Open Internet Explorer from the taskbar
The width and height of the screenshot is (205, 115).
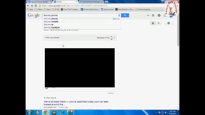pyautogui.click(x=62, y=112)
